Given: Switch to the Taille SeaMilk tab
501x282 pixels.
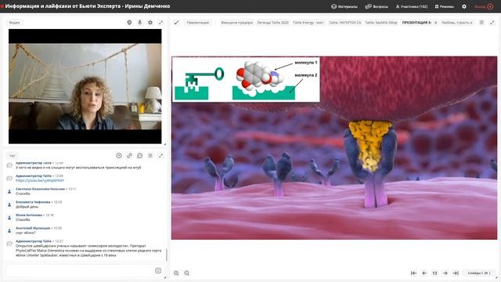Looking at the screenshot, I should [x=381, y=23].
